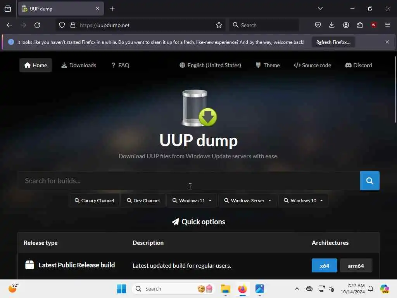The image size is (397, 298).
Task: Click the Firefox taskbar icon
Action: click(x=242, y=289)
